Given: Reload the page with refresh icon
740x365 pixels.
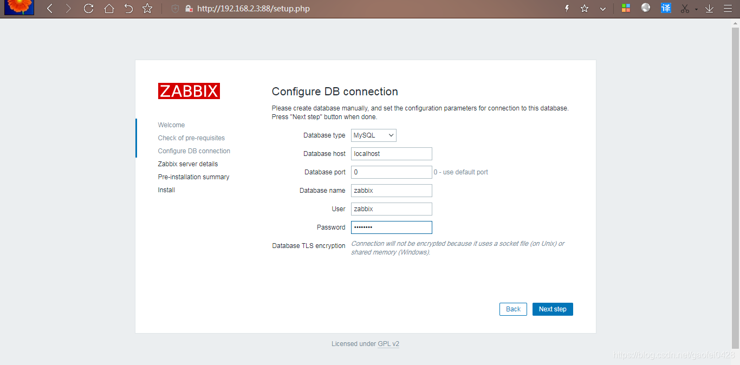Looking at the screenshot, I should pos(88,9).
